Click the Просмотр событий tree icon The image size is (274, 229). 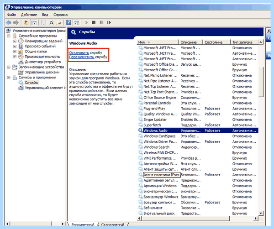tap(21, 46)
